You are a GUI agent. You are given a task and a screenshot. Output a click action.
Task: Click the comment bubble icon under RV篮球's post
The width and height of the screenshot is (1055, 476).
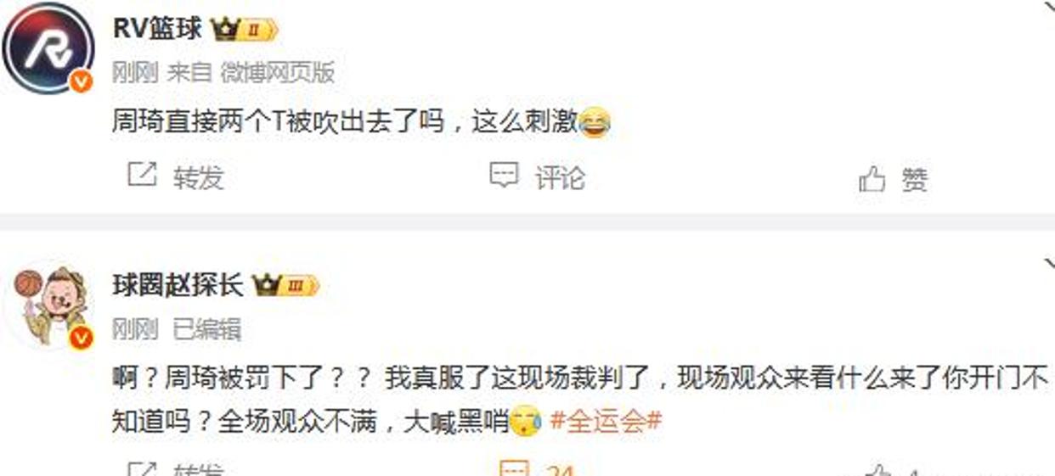click(504, 176)
